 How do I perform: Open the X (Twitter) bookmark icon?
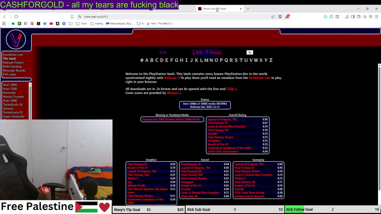coord(38,23)
